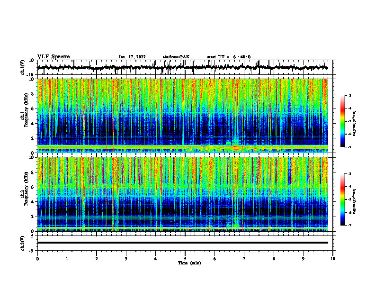Click time axis tick label '9'
This screenshot has width=375, height=290.
[x=303, y=259]
